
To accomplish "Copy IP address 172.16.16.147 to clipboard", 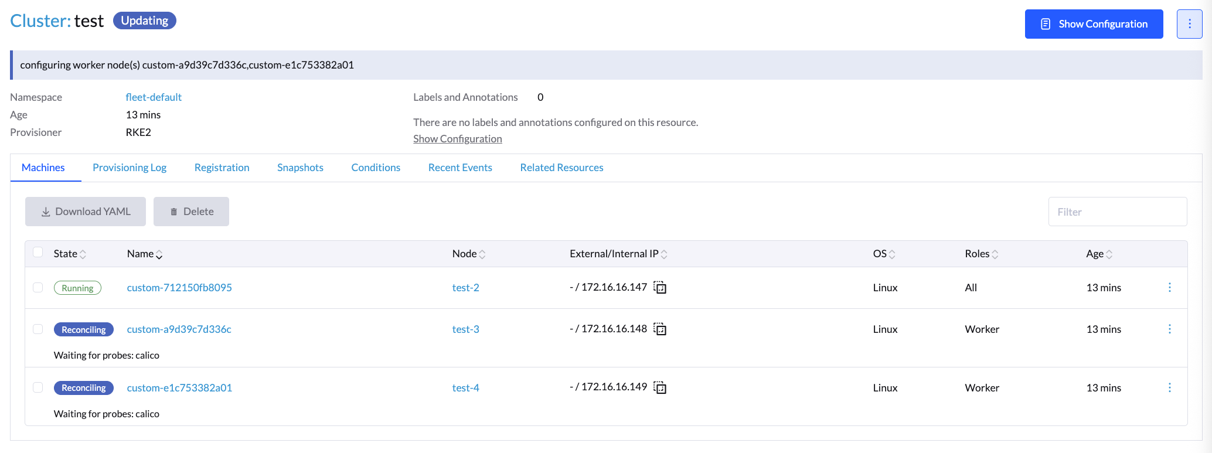I will point(660,288).
